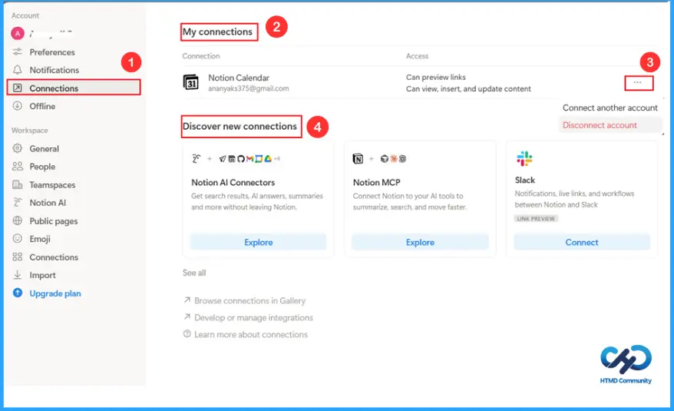Click the help circle icon beside Learn more
Screen dimensions: 674x411
(187, 334)
